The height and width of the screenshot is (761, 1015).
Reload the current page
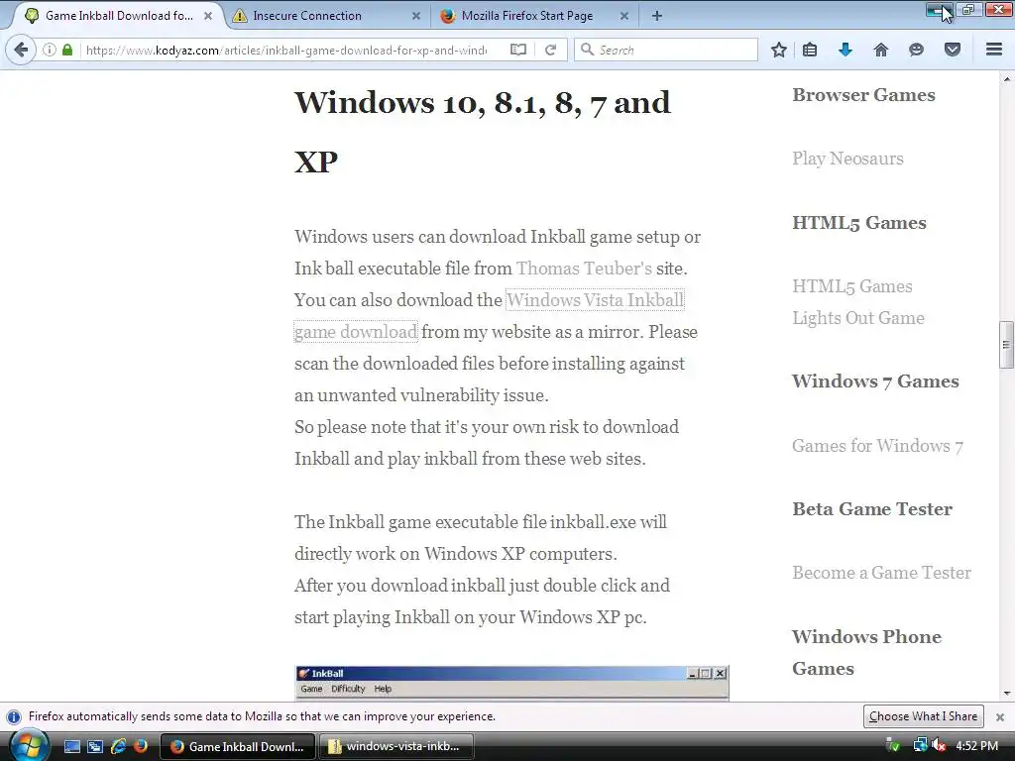tap(550, 50)
